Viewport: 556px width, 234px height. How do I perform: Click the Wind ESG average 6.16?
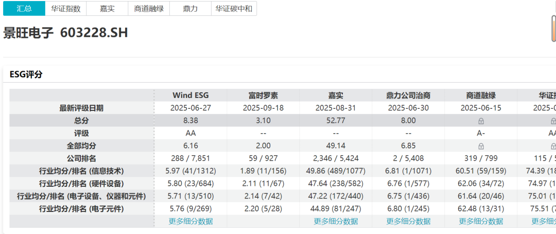tap(191, 146)
